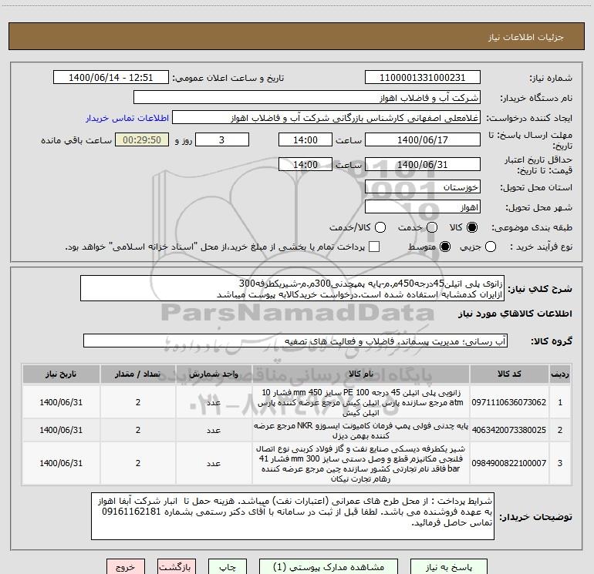Click the تعداد / مقدار column header
594x574 pixels.
pyautogui.click(x=138, y=374)
